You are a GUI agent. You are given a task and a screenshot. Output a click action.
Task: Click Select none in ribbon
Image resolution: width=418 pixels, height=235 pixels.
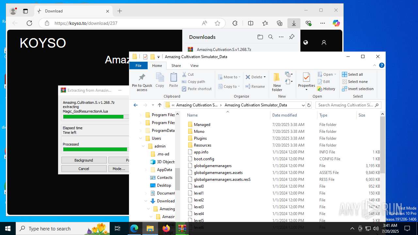coord(355,82)
